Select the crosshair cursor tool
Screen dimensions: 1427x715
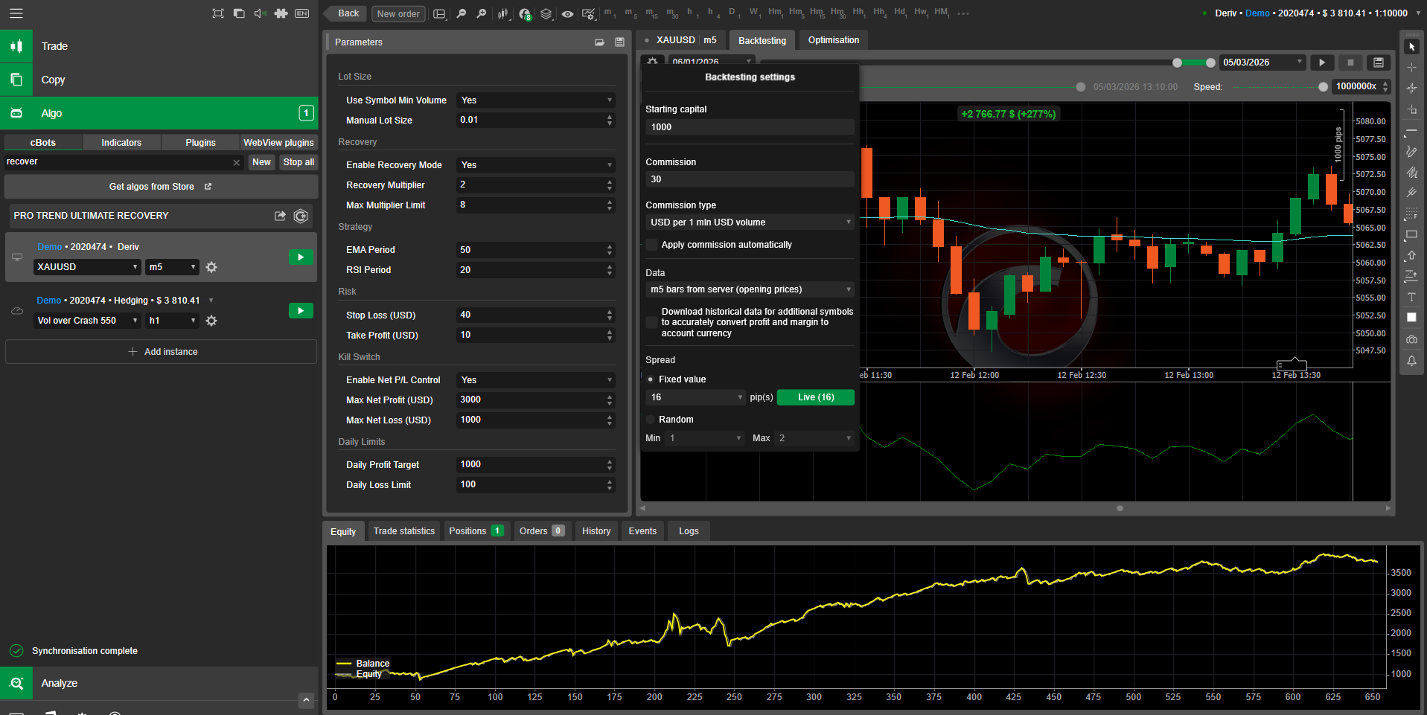click(x=1411, y=68)
